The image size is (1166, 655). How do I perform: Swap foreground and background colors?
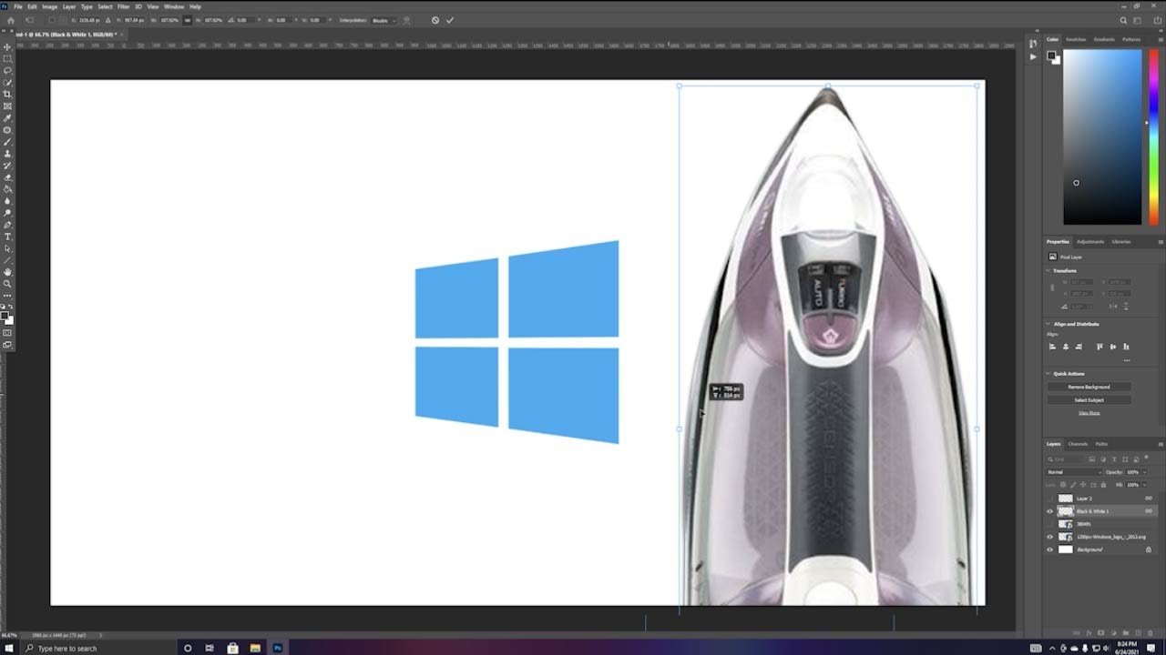[x=12, y=307]
